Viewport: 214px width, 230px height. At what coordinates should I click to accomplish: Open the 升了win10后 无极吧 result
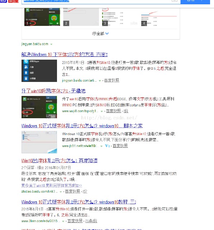click(53, 91)
